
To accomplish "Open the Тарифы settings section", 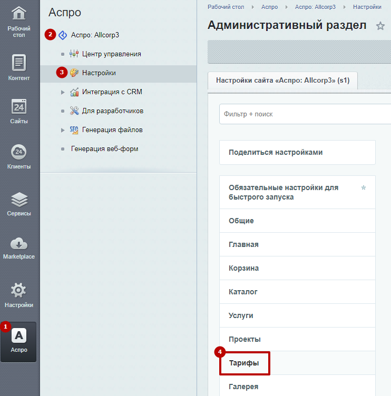I will 297,363.
